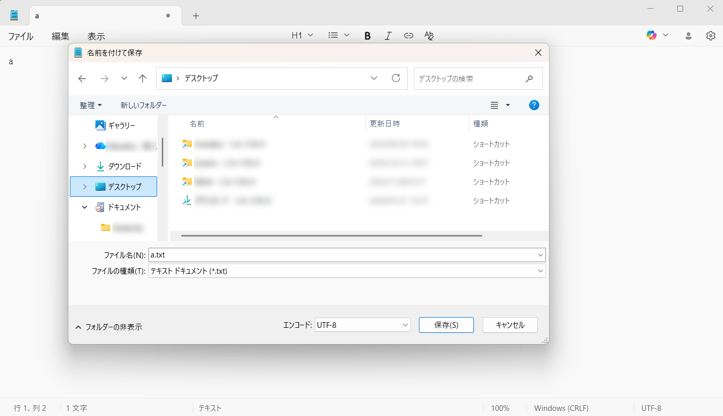Open the 整理 menu in dialog
723x416 pixels.
[x=91, y=105]
